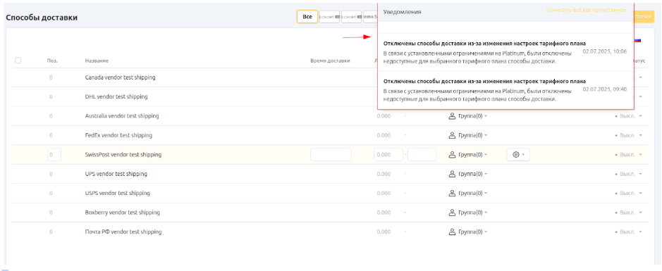Expand user groups for Australia vendor test shipping
Viewport: 662px width, 271px height.
coord(468,116)
